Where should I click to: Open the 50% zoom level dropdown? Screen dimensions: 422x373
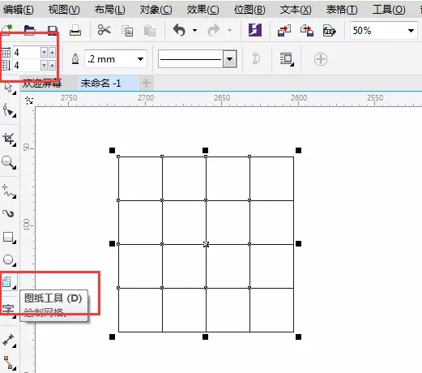[411, 31]
